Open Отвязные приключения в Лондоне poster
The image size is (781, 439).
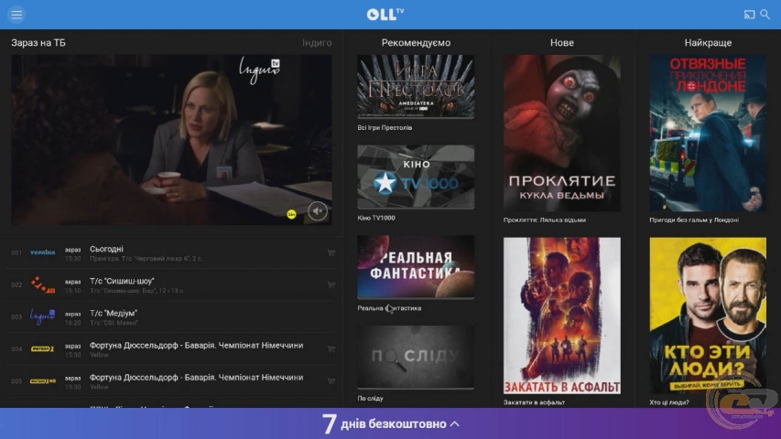pyautogui.click(x=708, y=134)
